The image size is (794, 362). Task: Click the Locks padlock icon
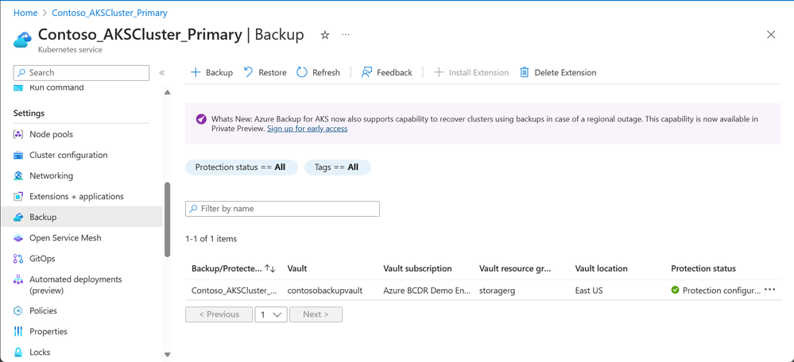point(18,352)
